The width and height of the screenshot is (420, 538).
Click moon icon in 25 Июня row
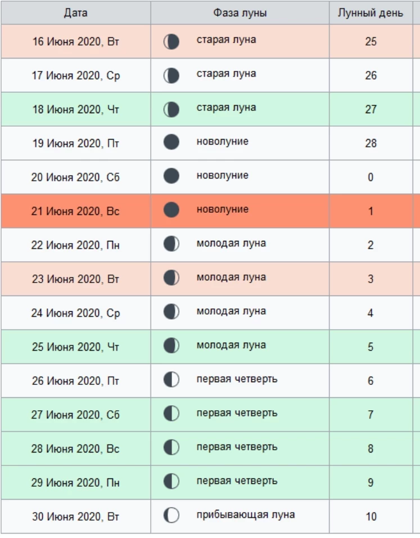[171, 346]
